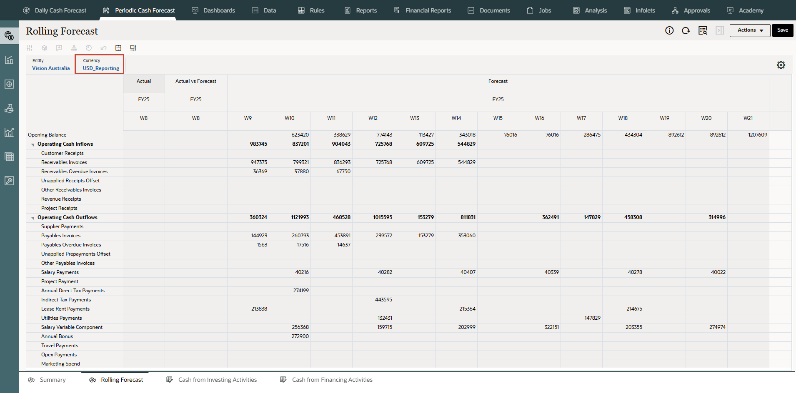The height and width of the screenshot is (393, 796).
Task: Click the Annual Bonus cell 272900
Action: 290,336
